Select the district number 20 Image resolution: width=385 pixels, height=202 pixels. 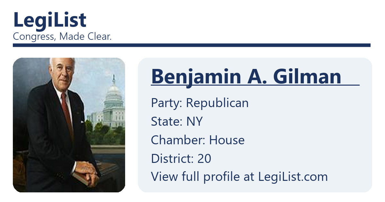(204, 159)
